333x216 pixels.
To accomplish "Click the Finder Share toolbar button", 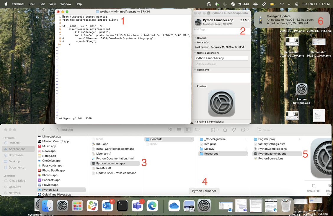I will pos(225,130).
